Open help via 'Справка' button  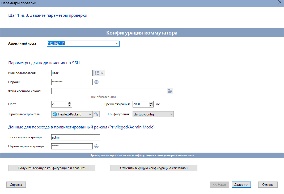click(16, 185)
